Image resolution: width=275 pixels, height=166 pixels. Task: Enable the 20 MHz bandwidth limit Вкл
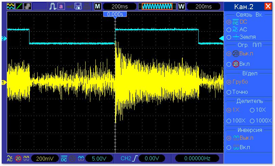(229, 64)
